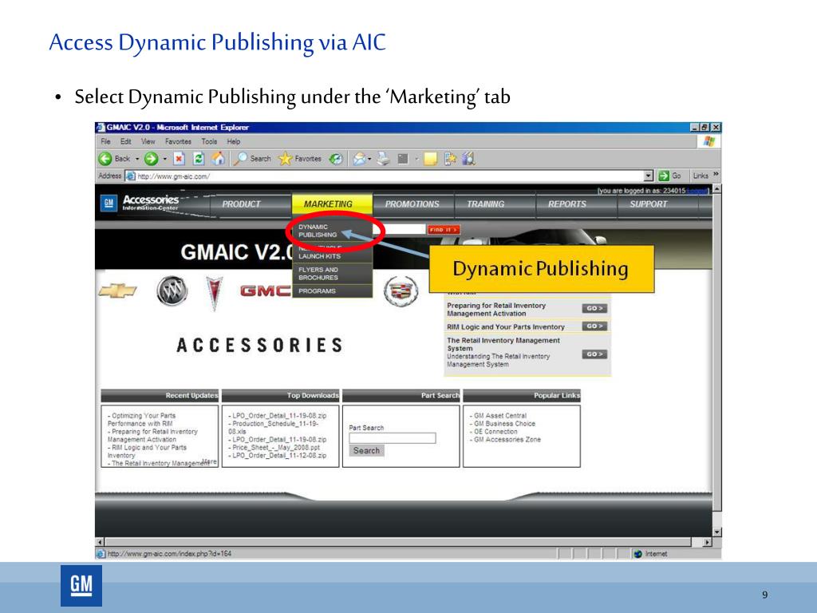
Task: Stop page loading with red X icon
Action: (179, 159)
